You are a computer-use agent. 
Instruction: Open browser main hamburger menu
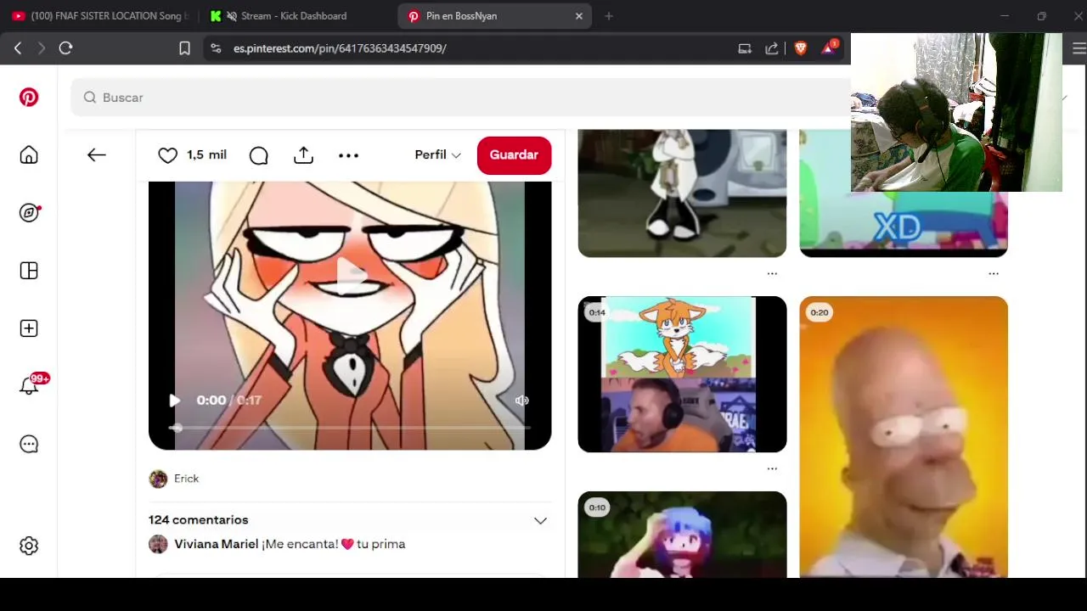point(1079,48)
